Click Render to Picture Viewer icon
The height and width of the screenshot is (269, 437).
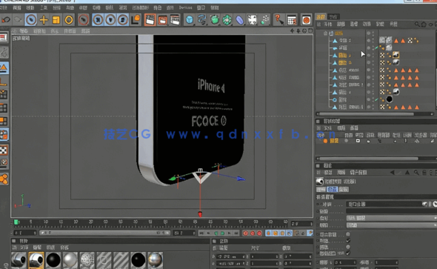pyautogui.click(x=162, y=20)
